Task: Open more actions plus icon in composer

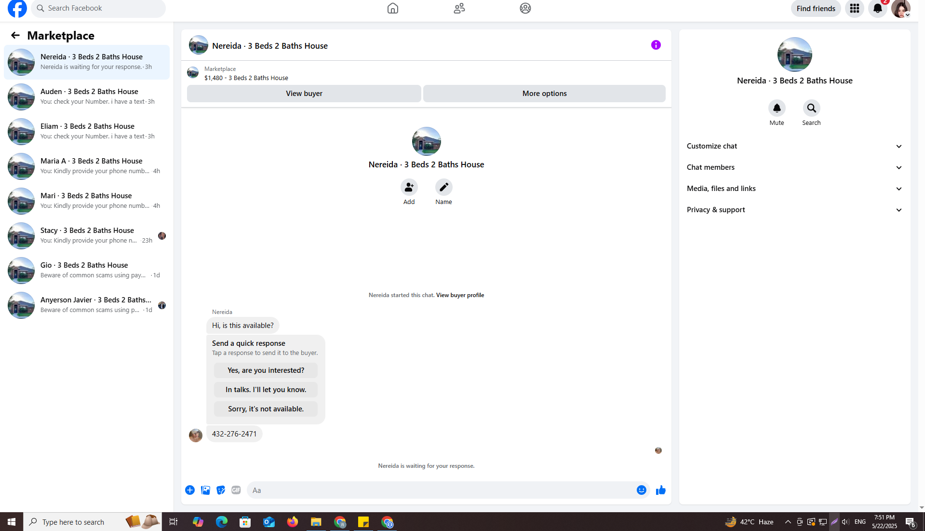Action: pyautogui.click(x=190, y=490)
